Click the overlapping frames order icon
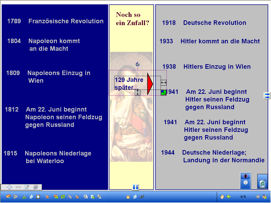The width and height of the screenshot is (271, 203). tap(85, 196)
